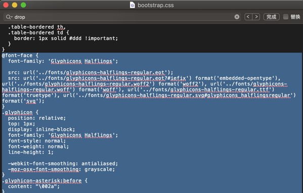Zoom window using green button
The image size is (303, 193).
click(x=23, y=5)
